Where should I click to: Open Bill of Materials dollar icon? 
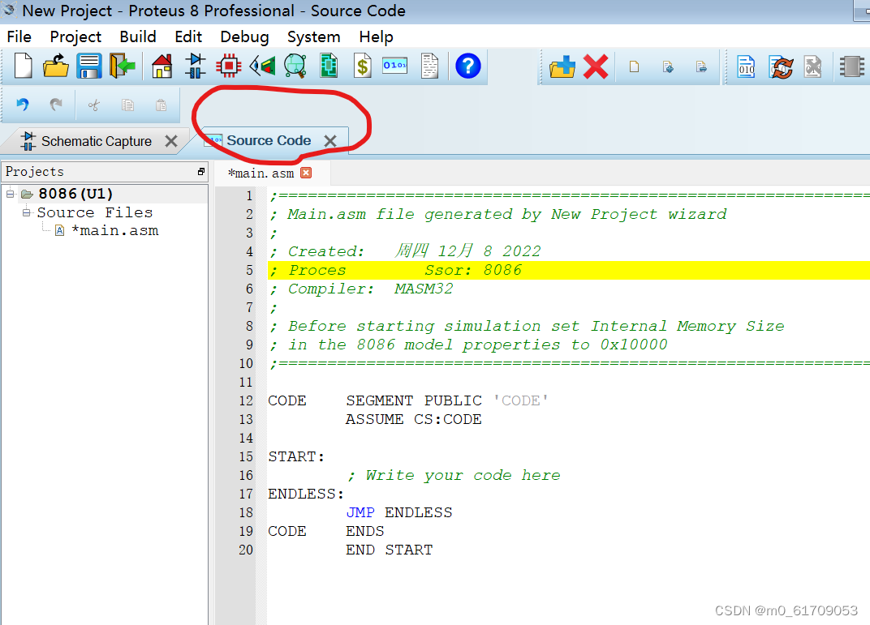[362, 66]
